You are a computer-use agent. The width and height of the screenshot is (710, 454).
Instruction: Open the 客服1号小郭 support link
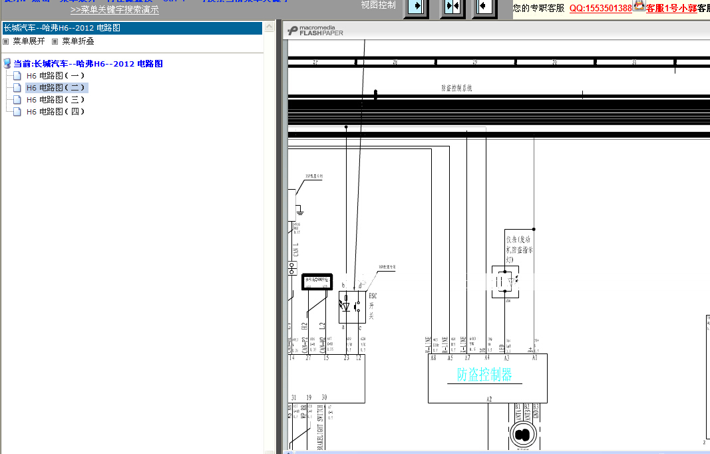(x=671, y=8)
